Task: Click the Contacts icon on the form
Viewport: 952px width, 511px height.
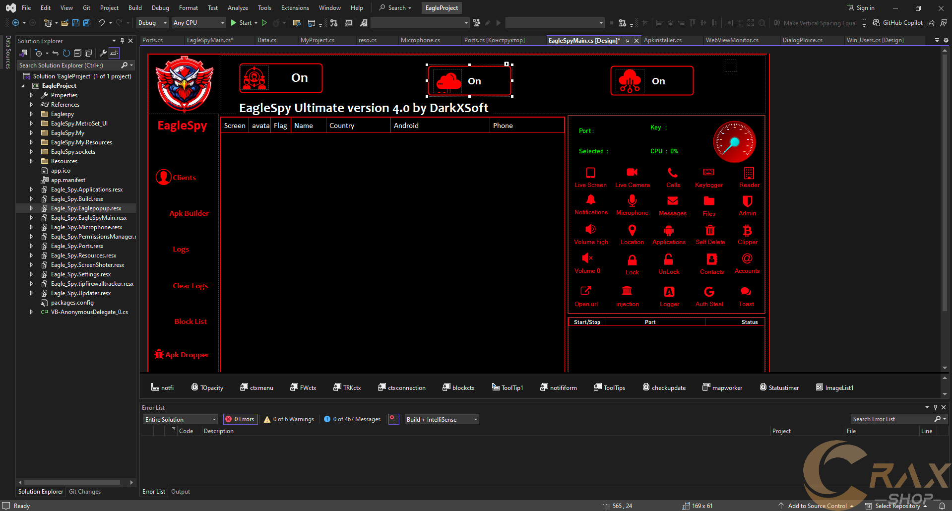Action: [712, 259]
